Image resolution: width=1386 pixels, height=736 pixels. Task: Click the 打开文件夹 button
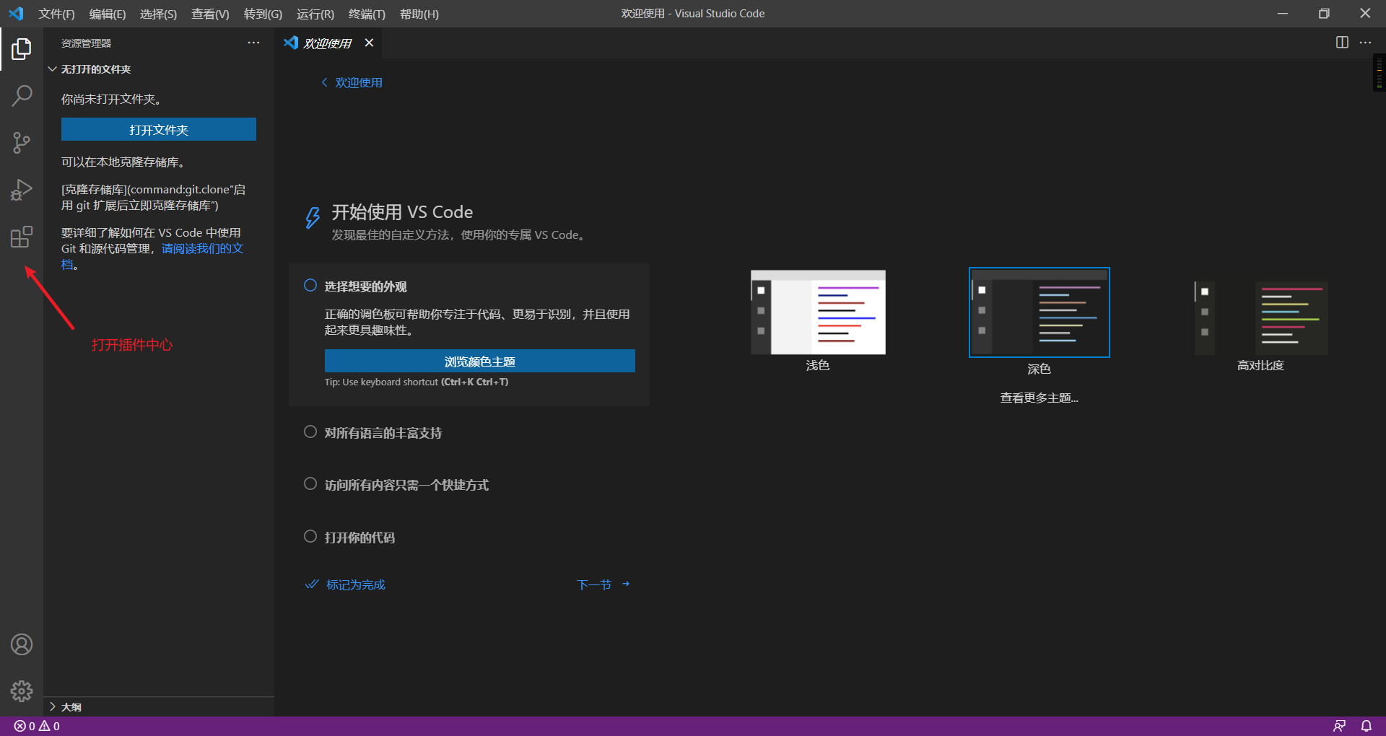pos(158,130)
